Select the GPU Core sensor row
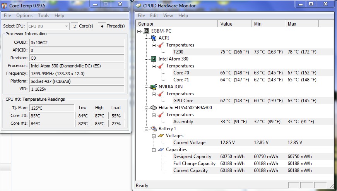 [253, 101]
